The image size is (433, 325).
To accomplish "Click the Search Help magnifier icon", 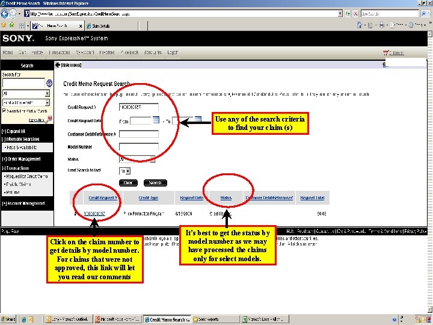I will click(49, 119).
